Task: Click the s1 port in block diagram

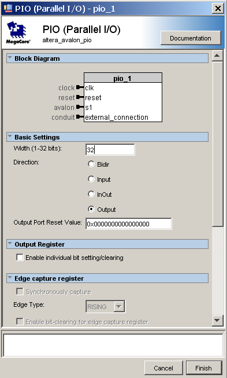Action: 88,107
